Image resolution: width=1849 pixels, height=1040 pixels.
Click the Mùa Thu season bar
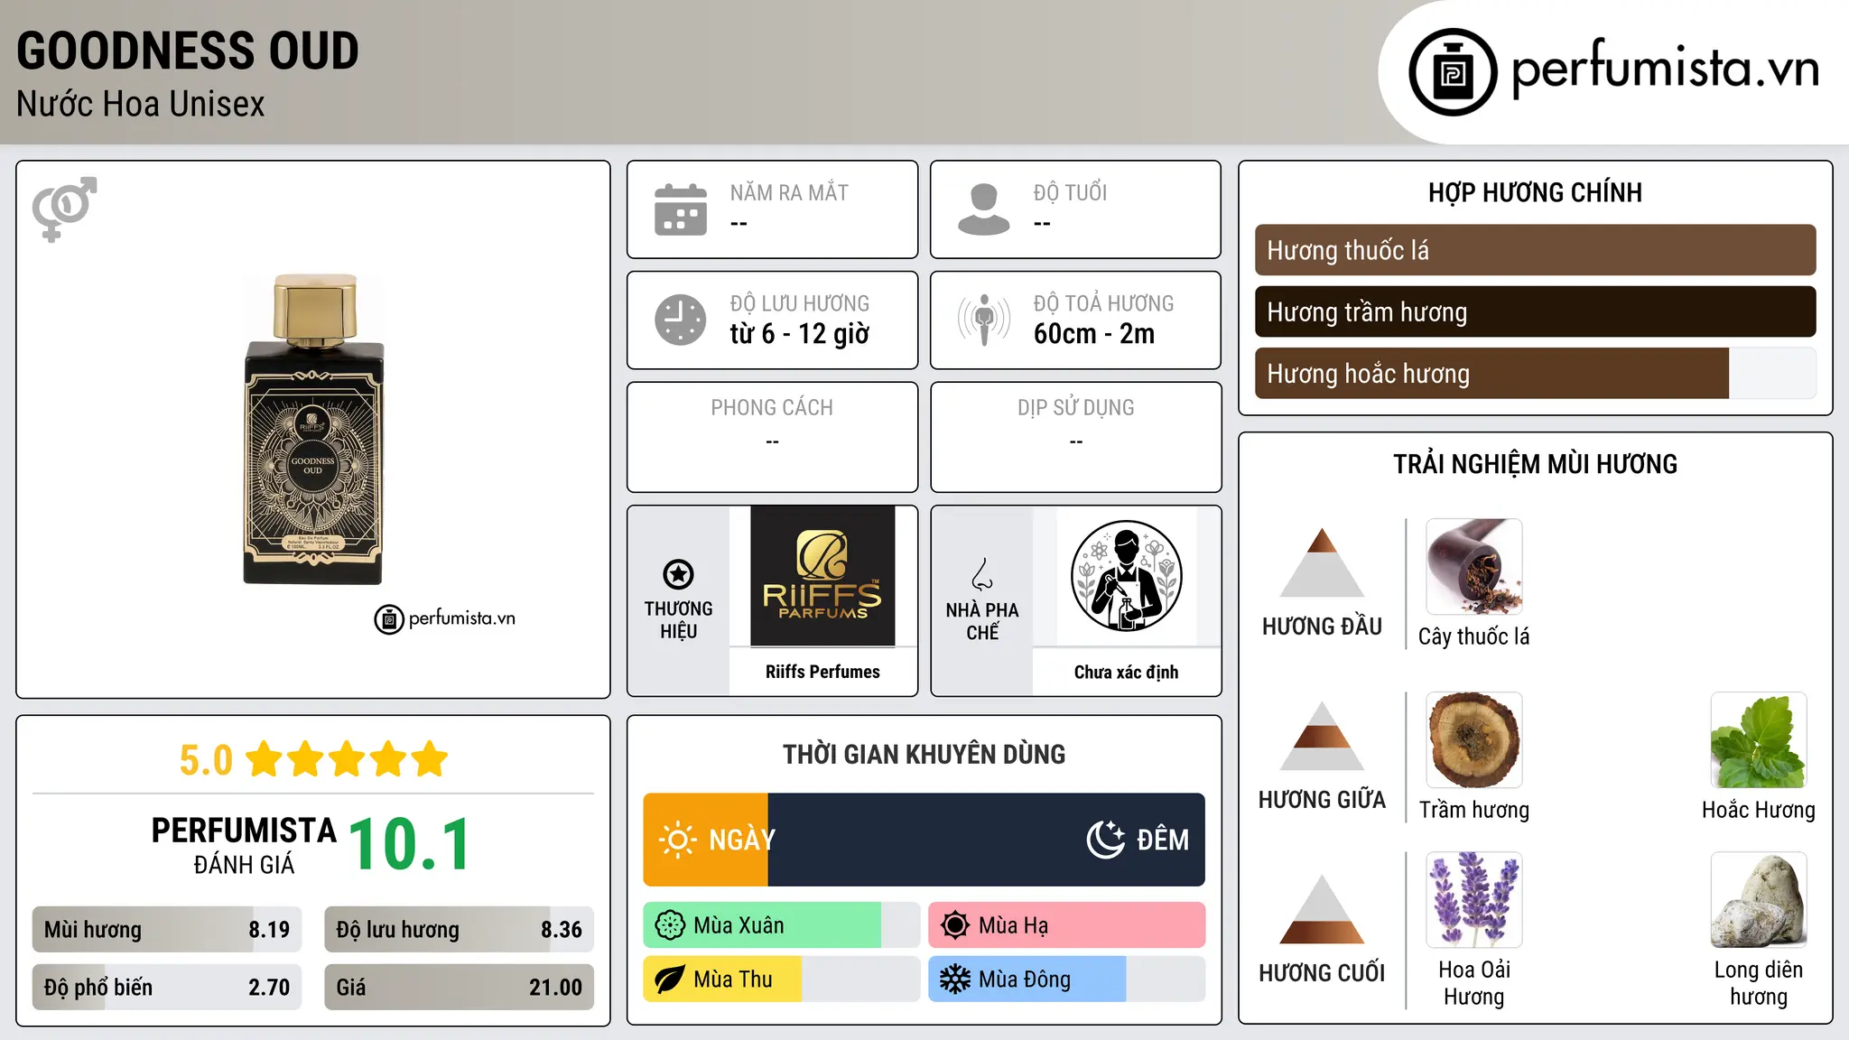[781, 980]
